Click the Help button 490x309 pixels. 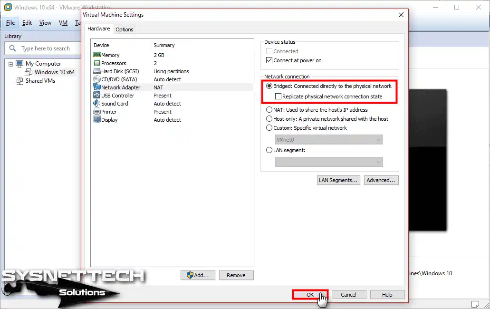(387, 295)
